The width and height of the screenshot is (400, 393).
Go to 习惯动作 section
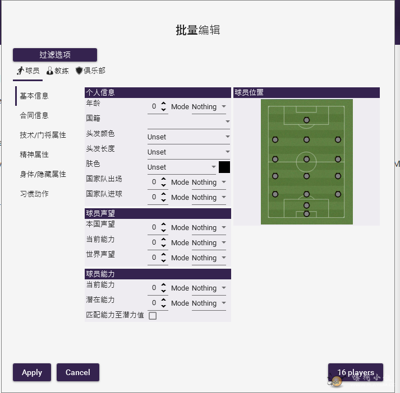point(34,194)
